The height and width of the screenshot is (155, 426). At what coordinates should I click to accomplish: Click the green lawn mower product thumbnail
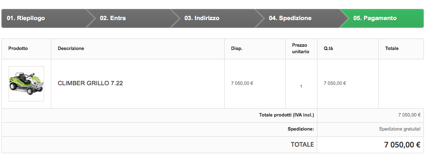tap(26, 83)
